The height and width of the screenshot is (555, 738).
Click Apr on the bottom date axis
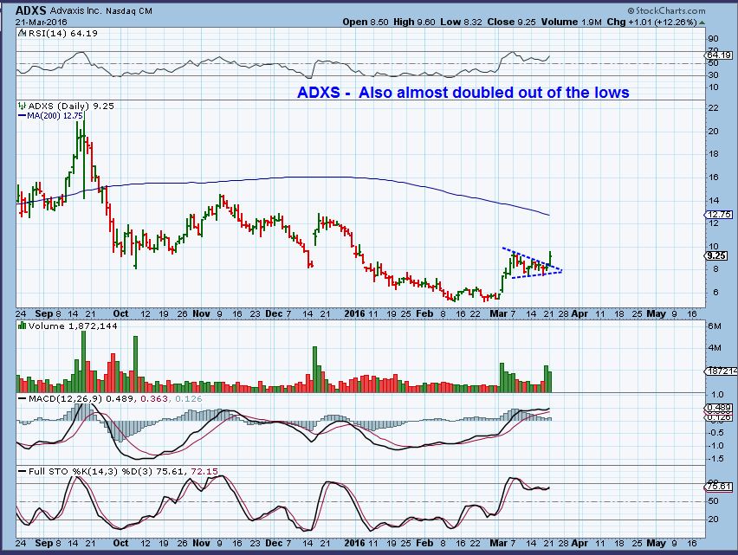pyautogui.click(x=579, y=543)
